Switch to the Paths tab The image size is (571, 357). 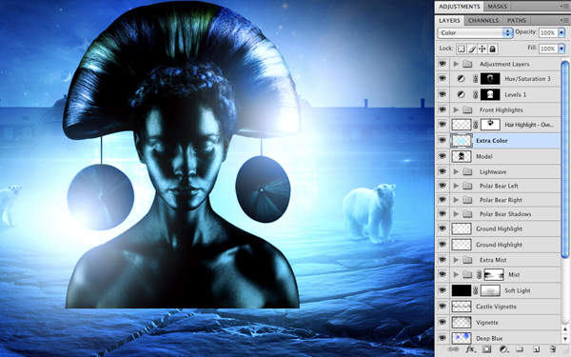(517, 20)
